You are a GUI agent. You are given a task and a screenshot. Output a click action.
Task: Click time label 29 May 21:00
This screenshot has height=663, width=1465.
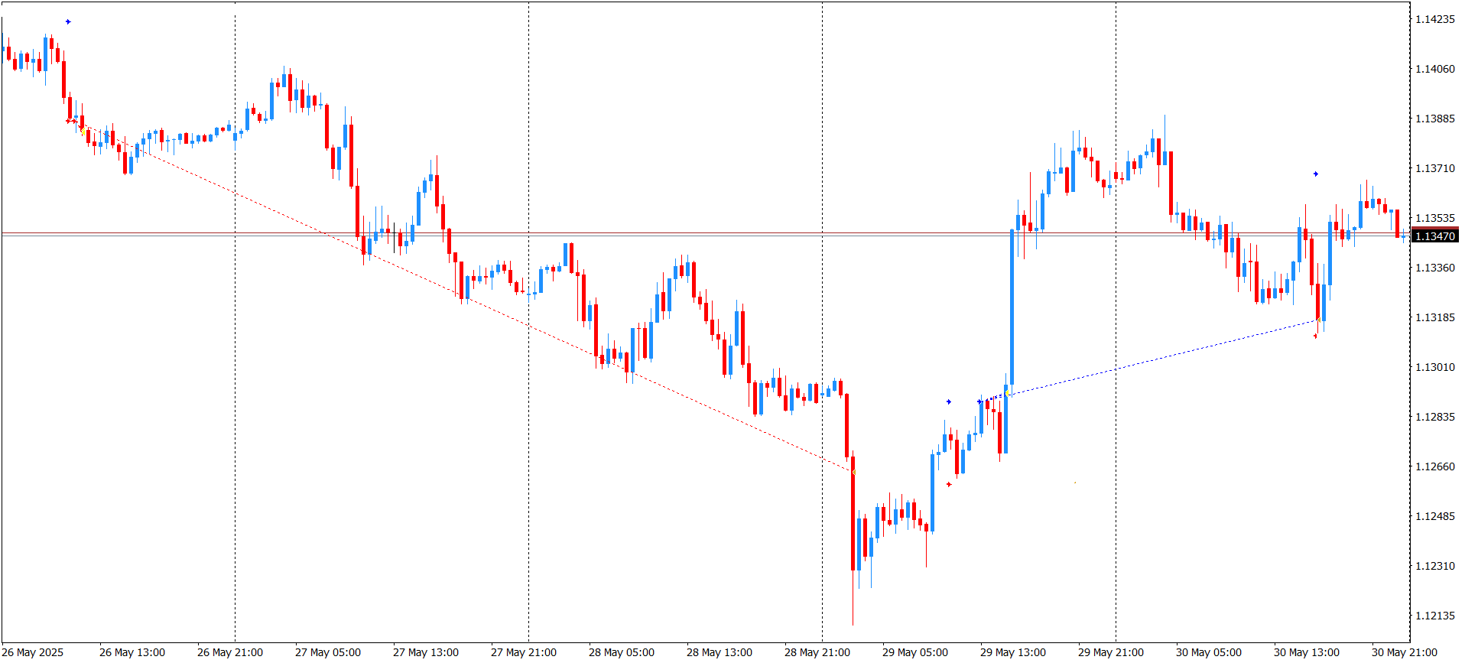click(1111, 652)
